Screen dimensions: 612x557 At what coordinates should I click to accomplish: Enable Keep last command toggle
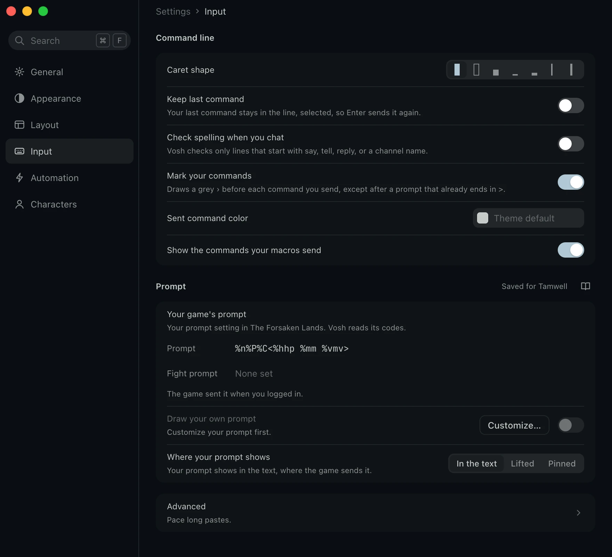click(x=571, y=105)
